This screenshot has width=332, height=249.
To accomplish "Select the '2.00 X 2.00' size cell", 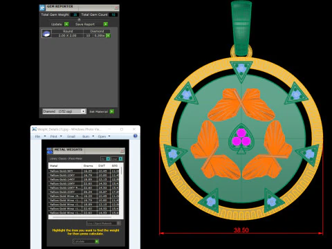I will click(67, 35).
